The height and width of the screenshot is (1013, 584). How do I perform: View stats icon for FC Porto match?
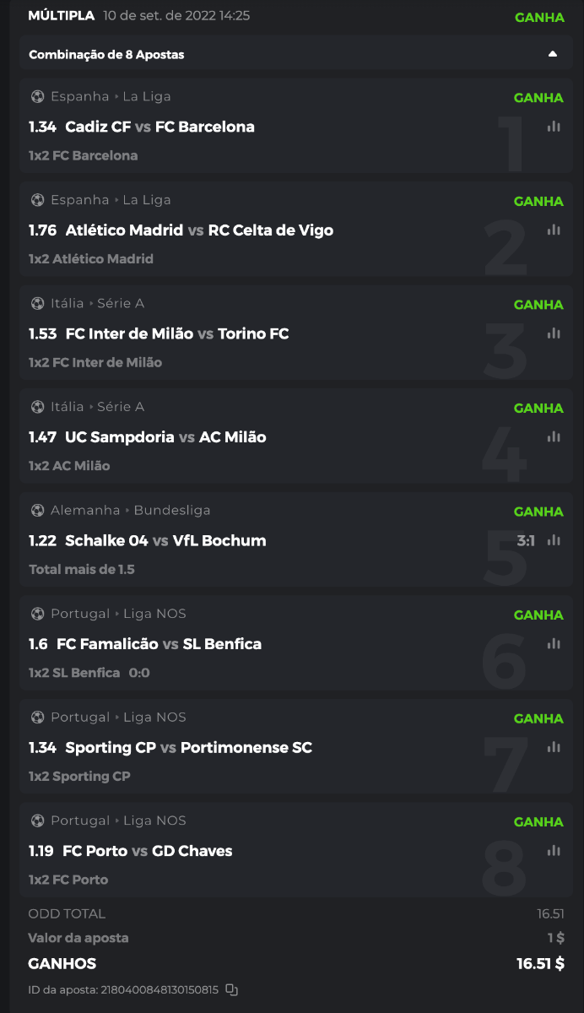554,850
